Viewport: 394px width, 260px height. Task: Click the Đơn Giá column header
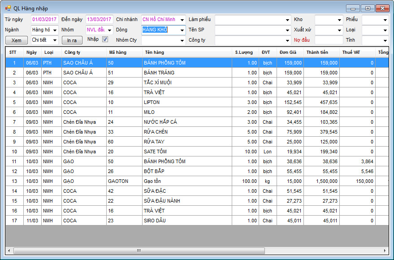[x=290, y=52]
